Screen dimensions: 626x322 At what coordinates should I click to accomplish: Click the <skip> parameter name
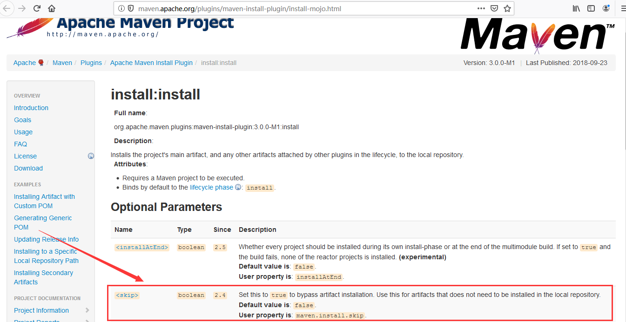(127, 295)
